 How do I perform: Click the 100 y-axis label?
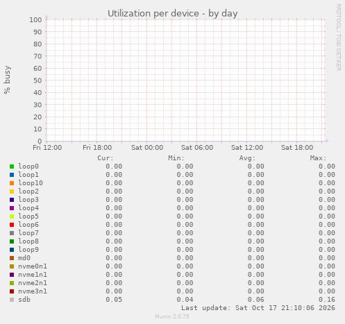[35, 19]
